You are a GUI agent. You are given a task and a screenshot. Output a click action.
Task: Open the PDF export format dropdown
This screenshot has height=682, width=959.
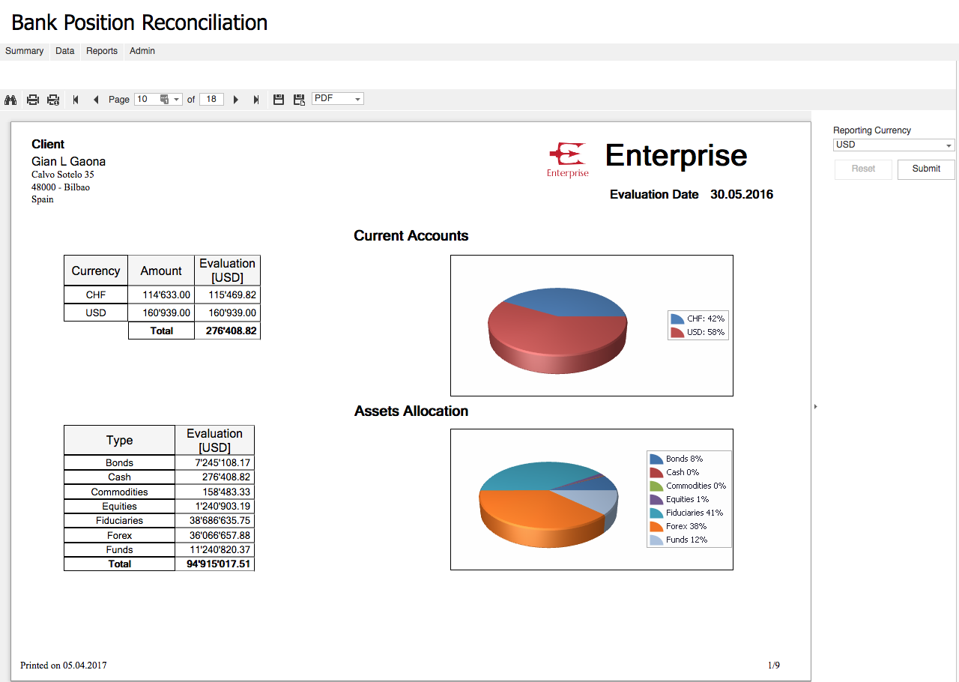tap(357, 99)
